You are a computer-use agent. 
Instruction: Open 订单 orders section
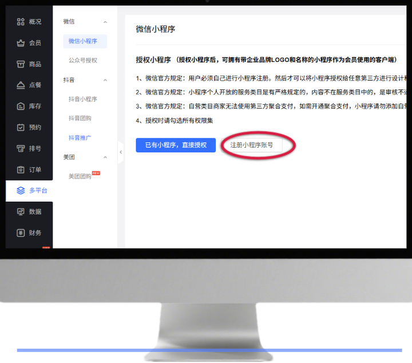point(29,169)
